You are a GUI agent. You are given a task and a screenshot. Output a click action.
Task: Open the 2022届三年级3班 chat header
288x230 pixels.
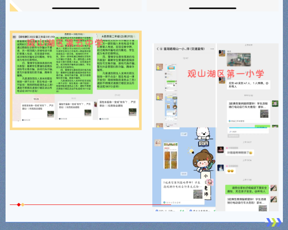pos(32,37)
